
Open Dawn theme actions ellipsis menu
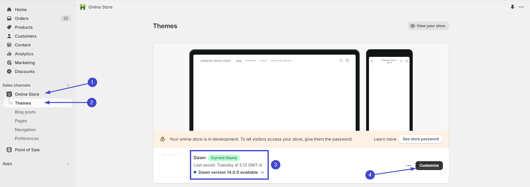(x=409, y=166)
